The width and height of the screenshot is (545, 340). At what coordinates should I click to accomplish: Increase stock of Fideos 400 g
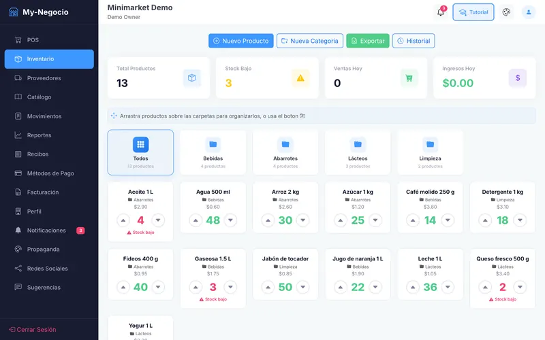[x=123, y=287]
